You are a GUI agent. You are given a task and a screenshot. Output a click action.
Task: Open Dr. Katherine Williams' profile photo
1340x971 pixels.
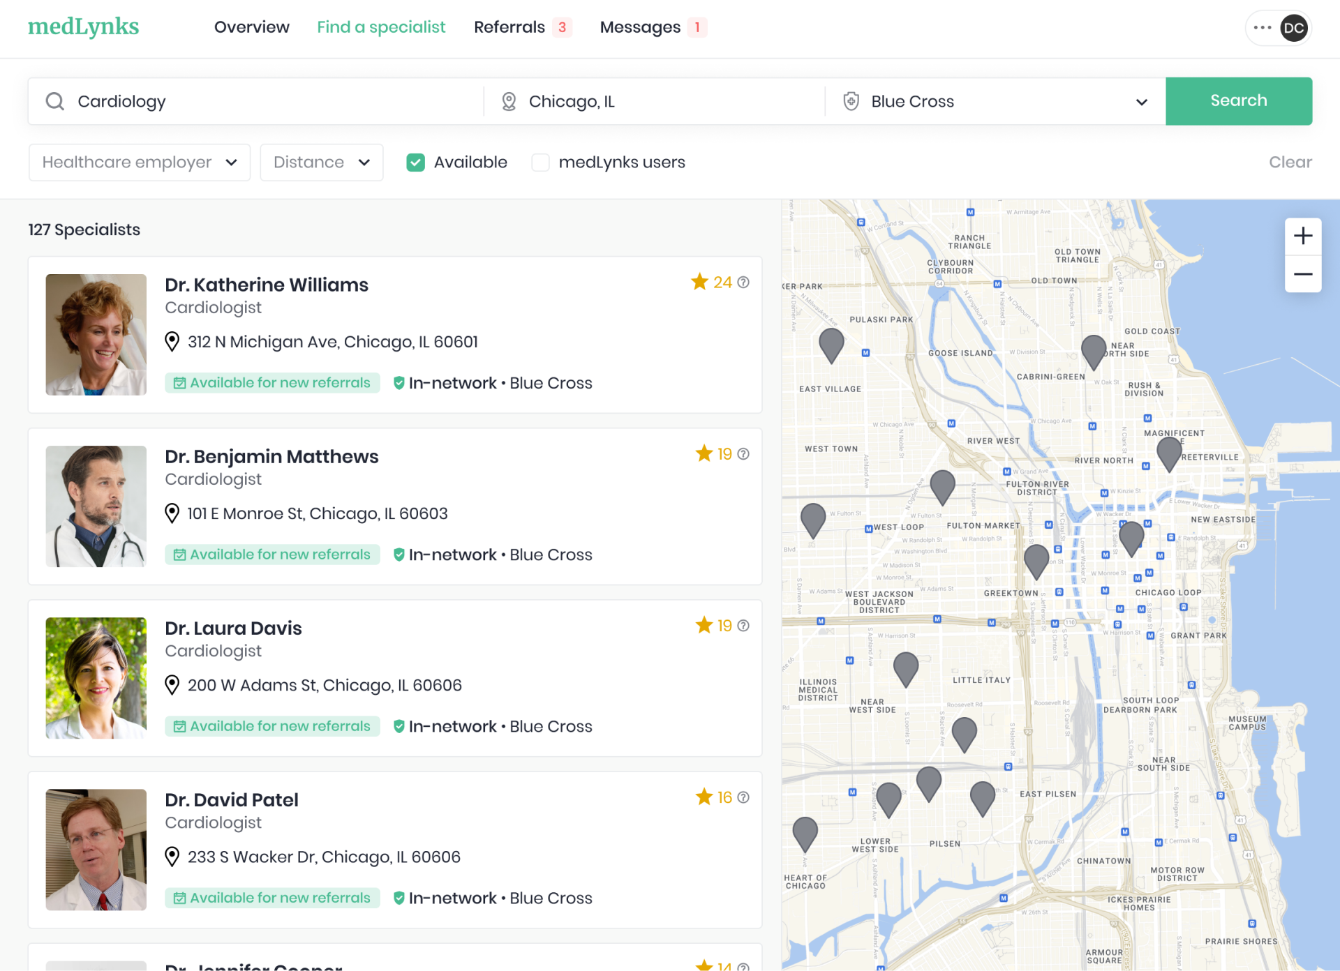(96, 335)
